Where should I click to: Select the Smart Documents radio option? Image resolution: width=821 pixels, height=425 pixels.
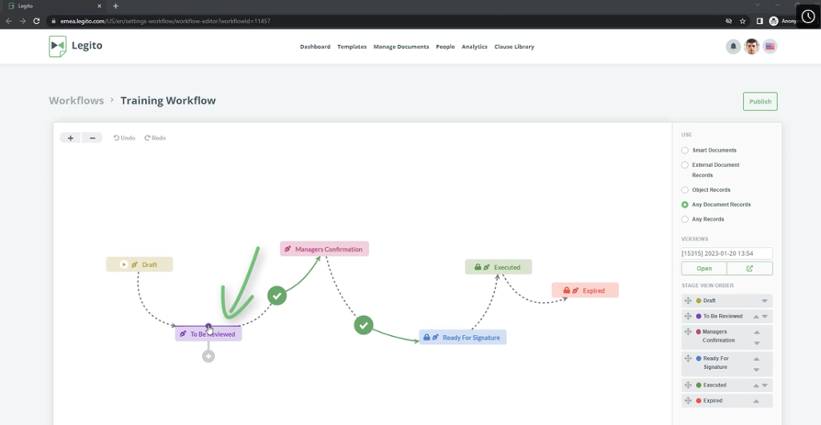click(x=685, y=150)
